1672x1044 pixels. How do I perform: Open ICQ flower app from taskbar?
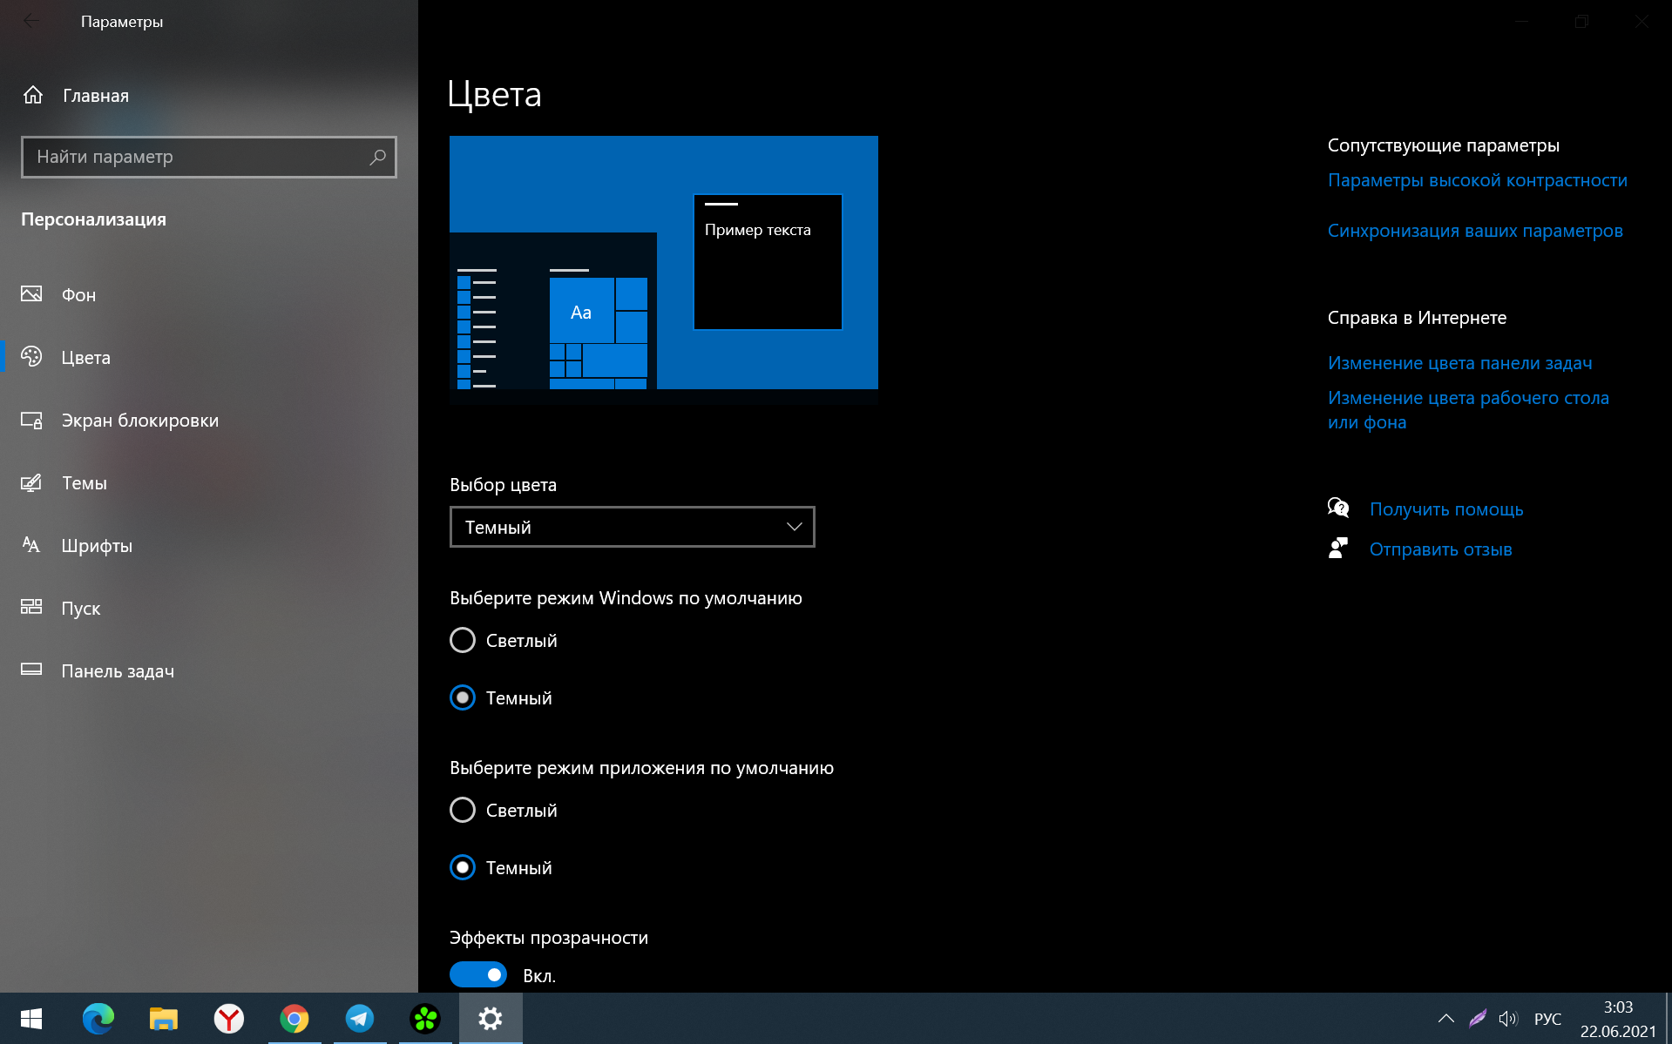coord(425,1019)
